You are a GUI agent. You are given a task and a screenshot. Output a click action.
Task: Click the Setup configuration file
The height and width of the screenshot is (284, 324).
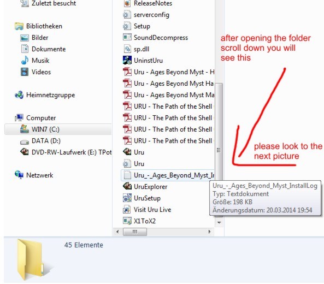pyautogui.click(x=137, y=26)
